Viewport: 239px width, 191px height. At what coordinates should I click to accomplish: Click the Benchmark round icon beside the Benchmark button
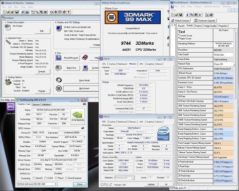59,89
